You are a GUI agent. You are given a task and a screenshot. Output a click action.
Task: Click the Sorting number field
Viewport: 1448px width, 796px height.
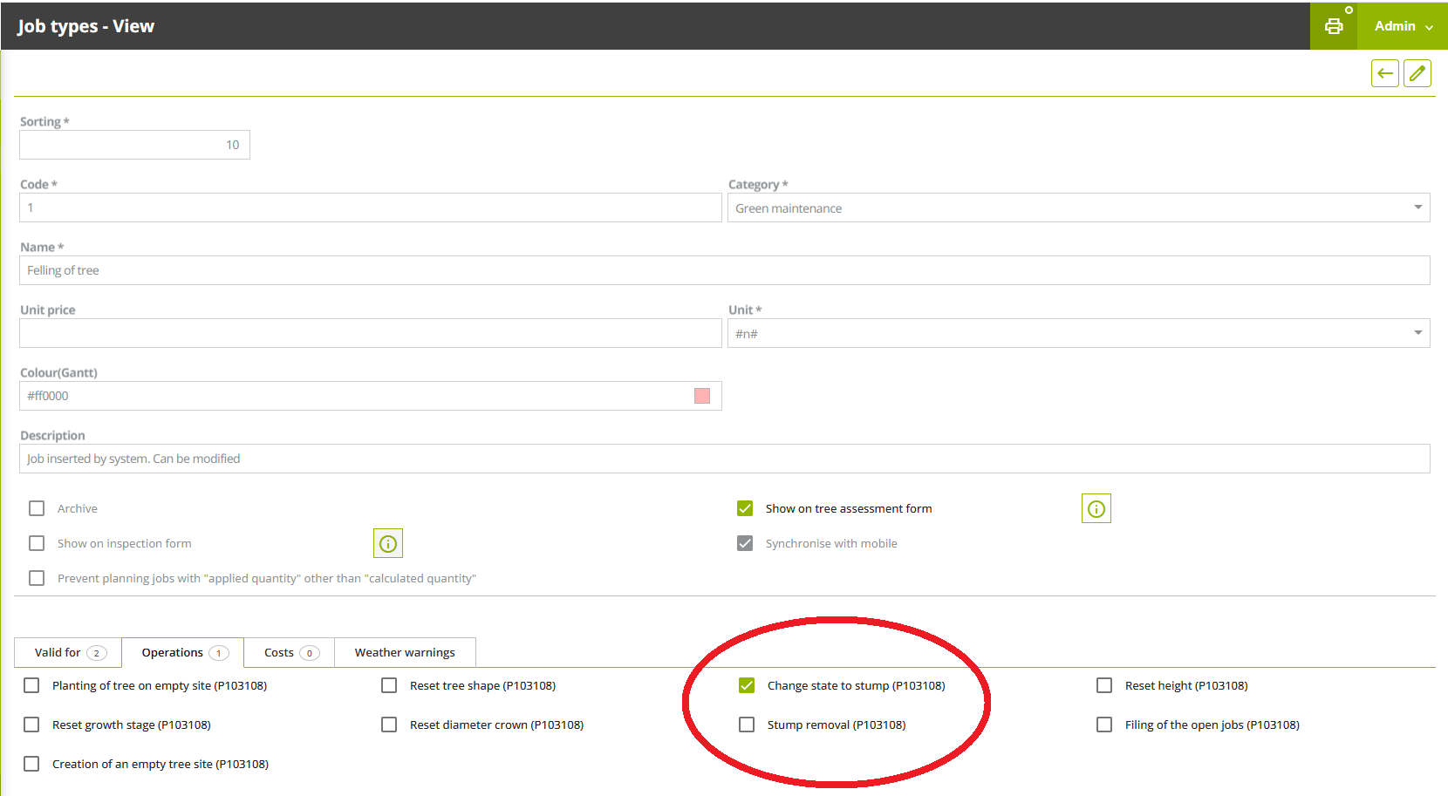134,145
